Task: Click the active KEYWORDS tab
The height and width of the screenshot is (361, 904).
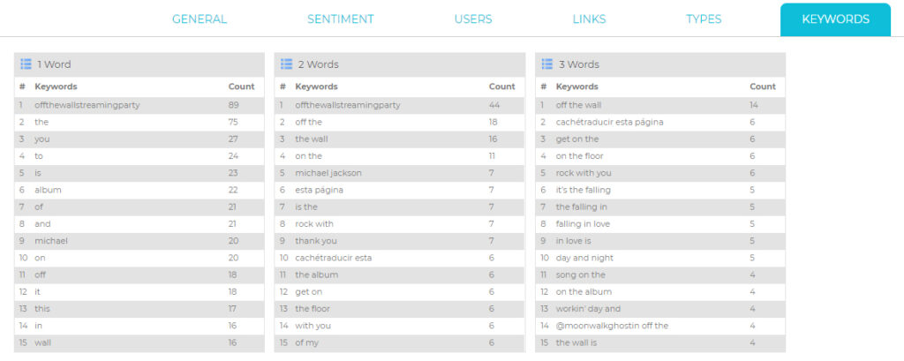Action: pyautogui.click(x=835, y=19)
